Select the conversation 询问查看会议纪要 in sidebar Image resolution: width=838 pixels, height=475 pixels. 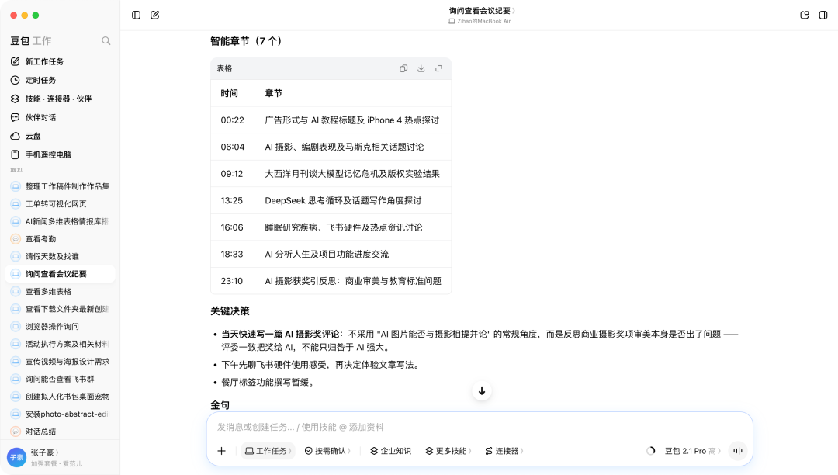pos(60,274)
